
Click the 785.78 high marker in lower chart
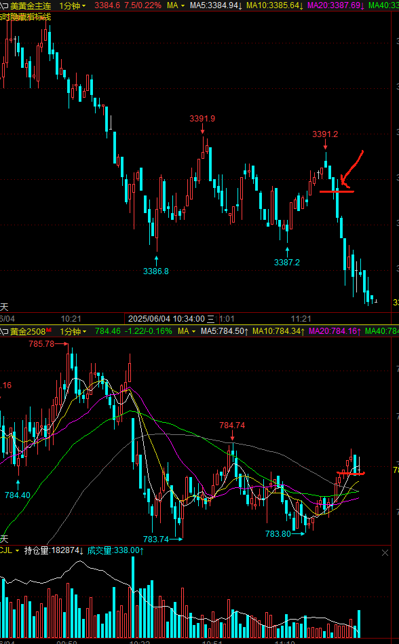pyautogui.click(x=41, y=344)
